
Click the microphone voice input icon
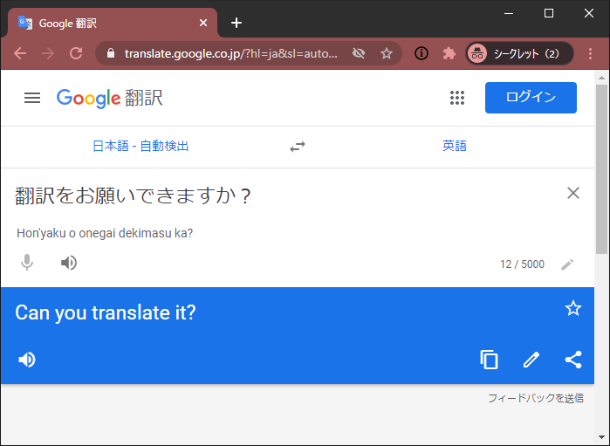27,263
